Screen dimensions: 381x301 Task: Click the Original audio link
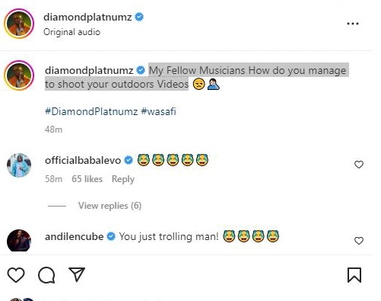pos(71,32)
